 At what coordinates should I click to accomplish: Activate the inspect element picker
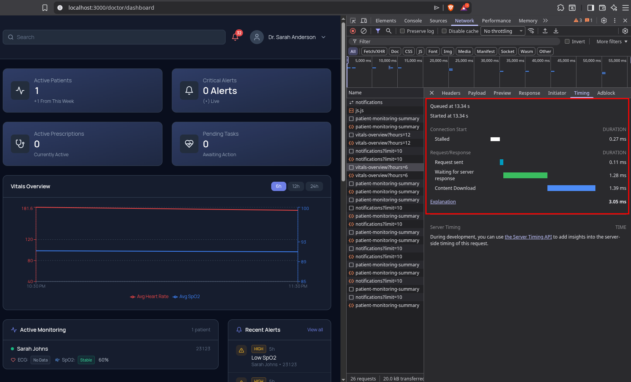click(x=353, y=20)
